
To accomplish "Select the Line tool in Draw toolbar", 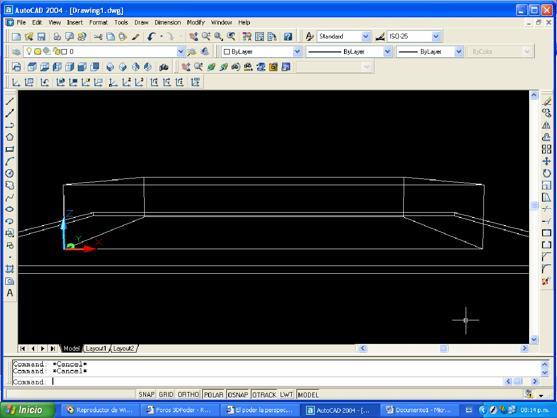I will coord(10,101).
